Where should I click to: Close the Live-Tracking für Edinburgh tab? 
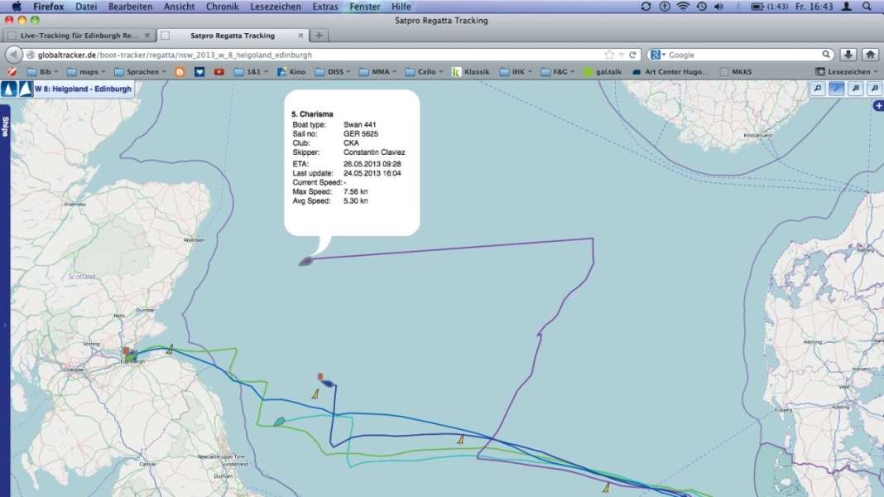[x=147, y=36]
